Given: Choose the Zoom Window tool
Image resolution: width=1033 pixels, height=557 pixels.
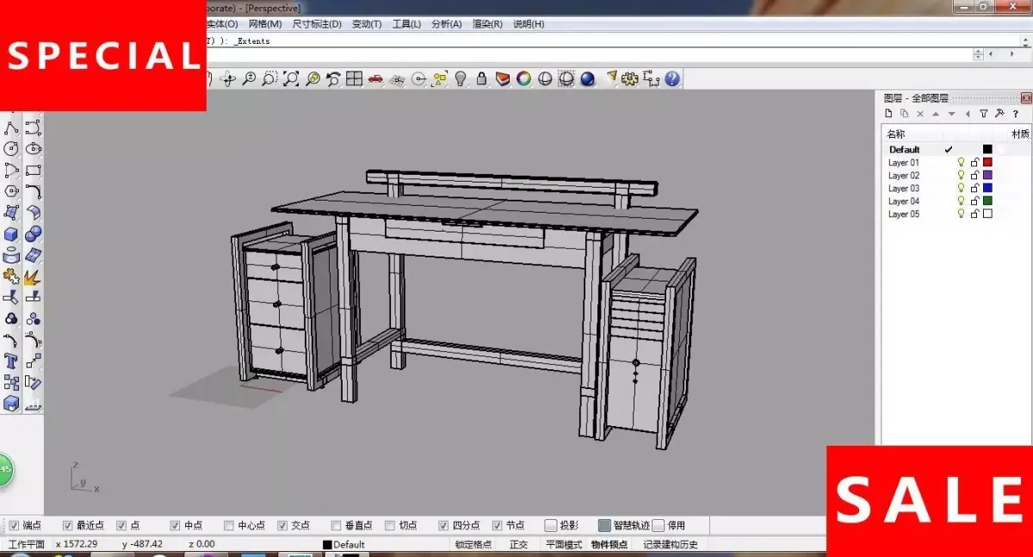Looking at the screenshot, I should click(269, 78).
